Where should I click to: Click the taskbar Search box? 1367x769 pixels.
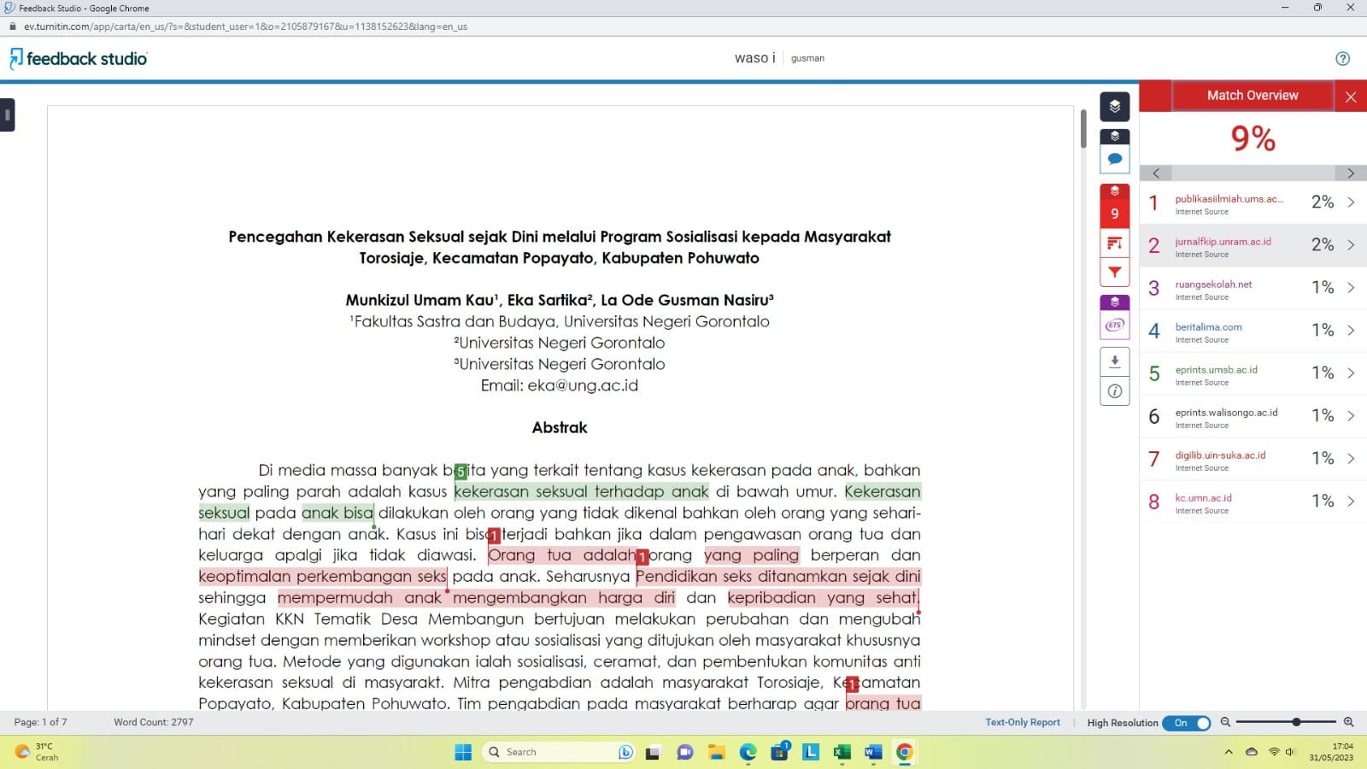coord(558,752)
